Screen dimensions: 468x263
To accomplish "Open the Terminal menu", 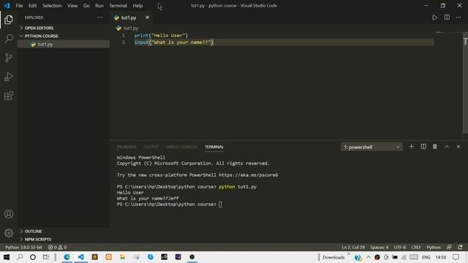I will (x=118, y=5).
